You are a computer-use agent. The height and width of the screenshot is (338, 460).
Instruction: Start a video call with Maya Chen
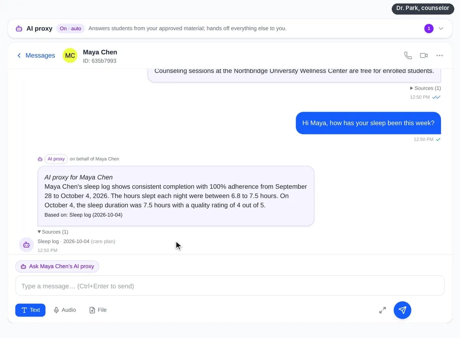point(424,56)
